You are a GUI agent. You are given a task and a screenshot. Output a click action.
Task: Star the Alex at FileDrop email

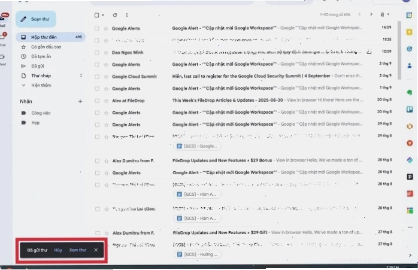click(106, 101)
